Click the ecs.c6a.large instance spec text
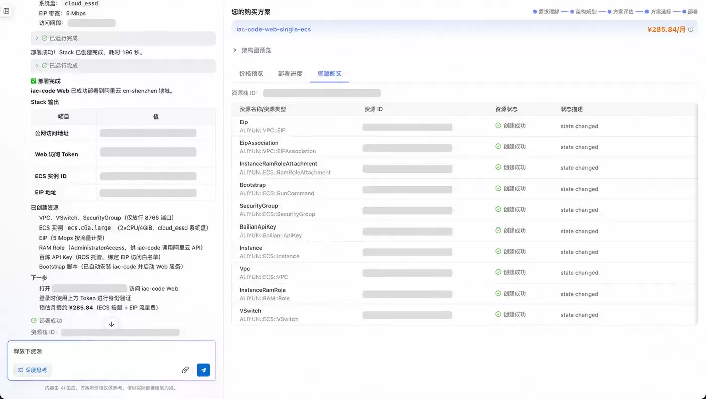Viewport: 706px width, 399px height. pos(89,228)
